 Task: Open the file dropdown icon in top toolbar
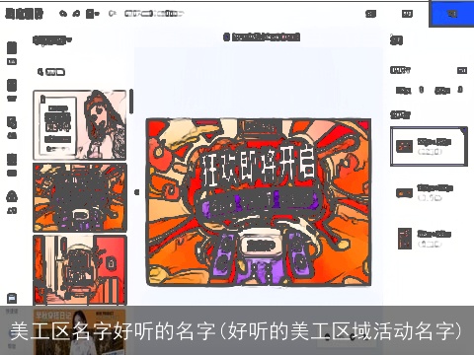tap(93, 14)
